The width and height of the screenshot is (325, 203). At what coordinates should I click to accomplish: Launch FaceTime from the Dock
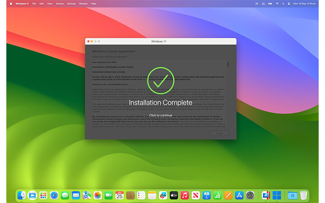pos(109,195)
